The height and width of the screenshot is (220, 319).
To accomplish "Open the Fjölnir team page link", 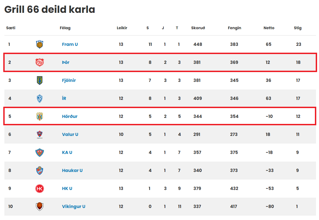I will click(69, 81).
